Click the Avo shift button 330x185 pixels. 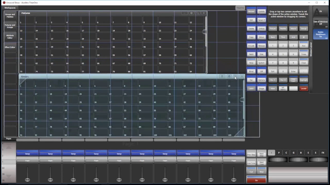pyautogui.click(x=303, y=45)
